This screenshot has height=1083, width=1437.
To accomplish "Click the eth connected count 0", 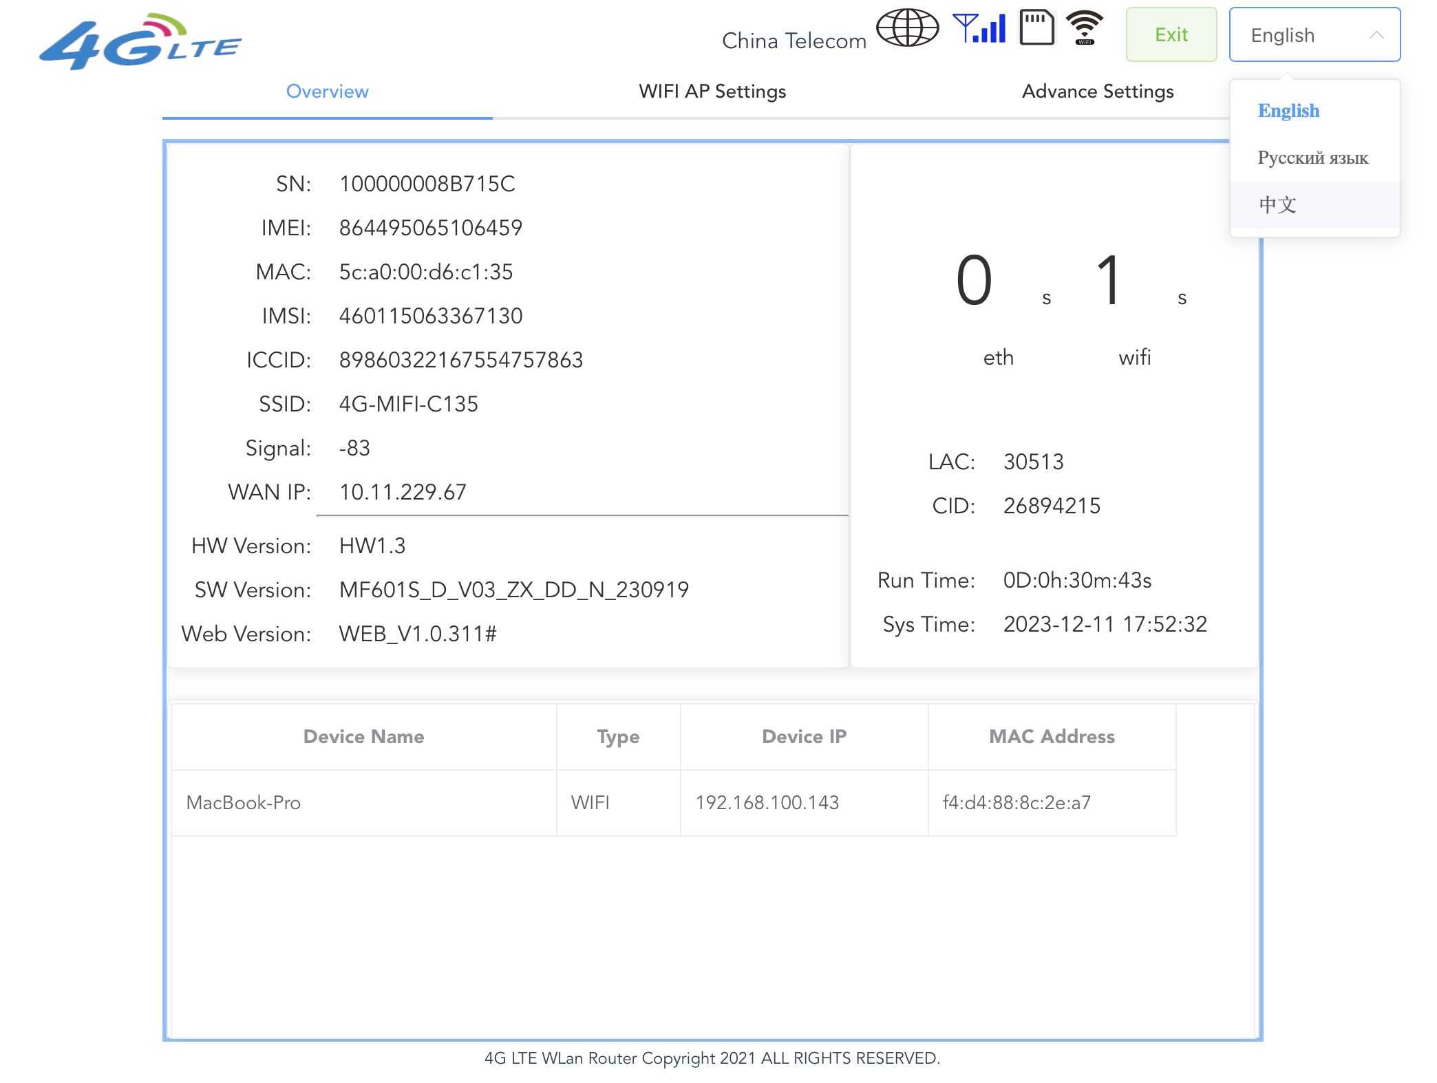I will (x=974, y=281).
